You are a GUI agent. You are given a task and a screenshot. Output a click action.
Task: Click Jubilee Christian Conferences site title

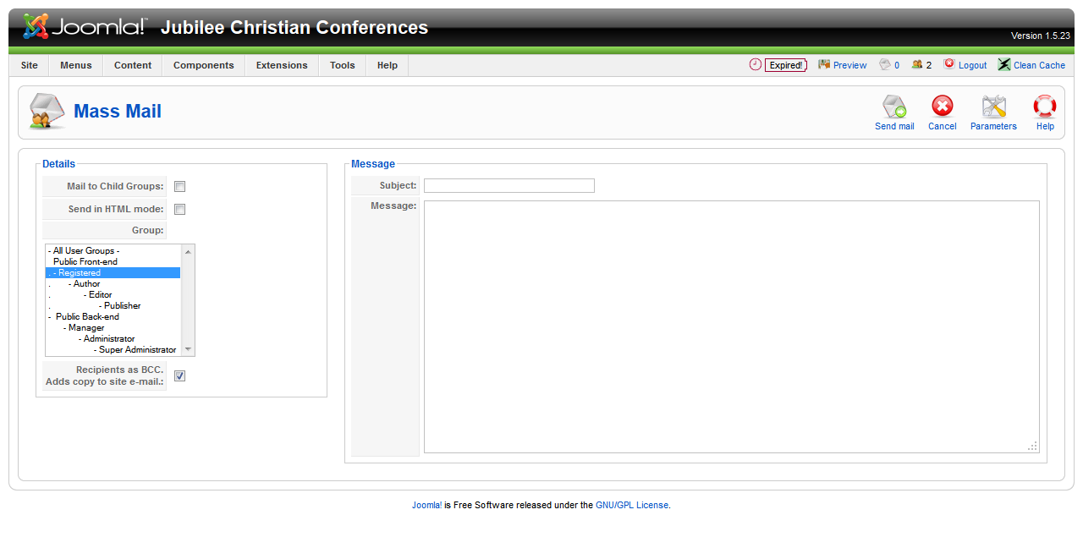point(294,27)
